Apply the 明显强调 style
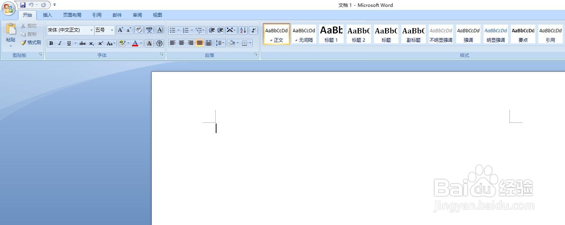This screenshot has height=225, width=565. tap(496, 34)
